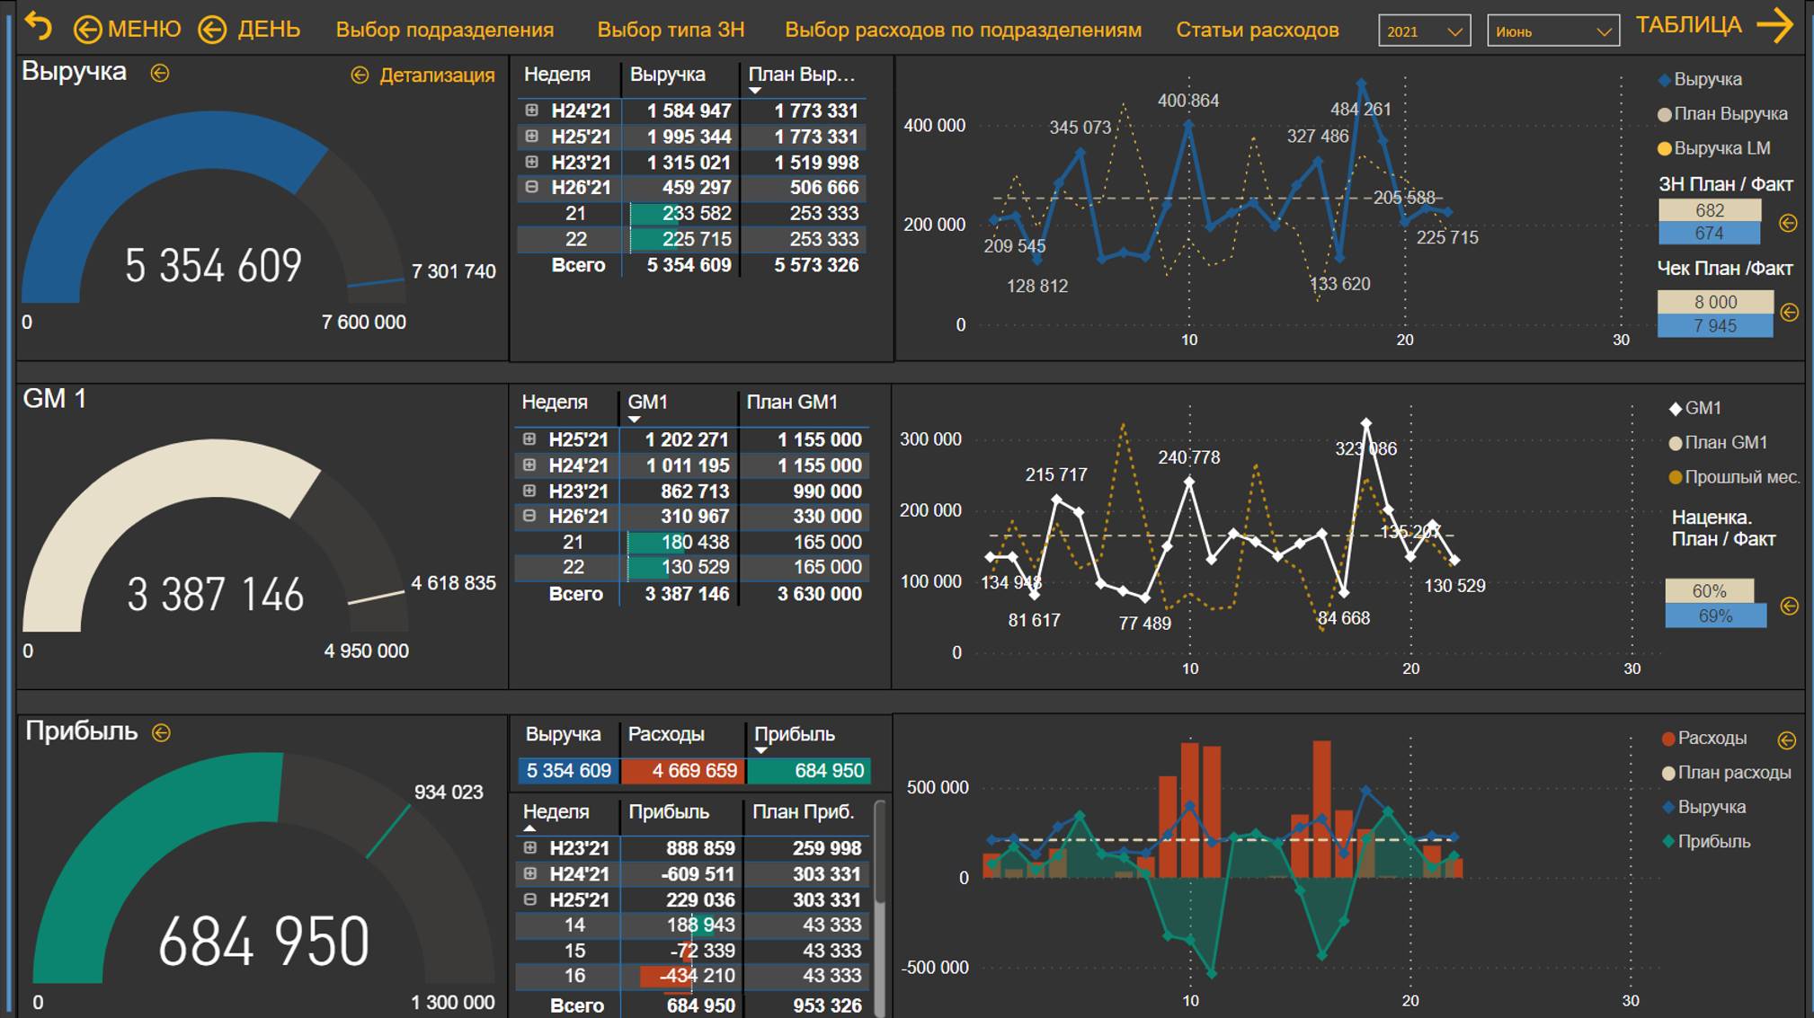Click arrow icon next to Расходы legend

tap(1786, 739)
